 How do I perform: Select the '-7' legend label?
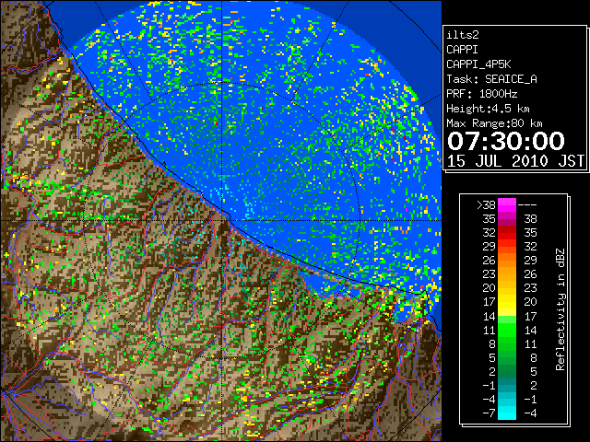489,413
